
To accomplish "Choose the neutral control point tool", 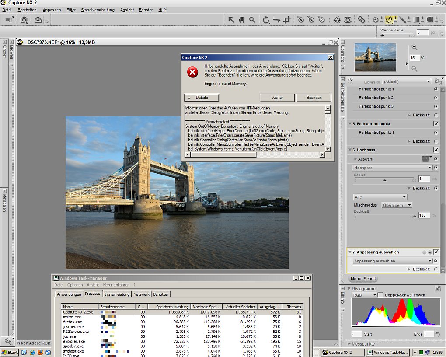I will pos(311,20).
